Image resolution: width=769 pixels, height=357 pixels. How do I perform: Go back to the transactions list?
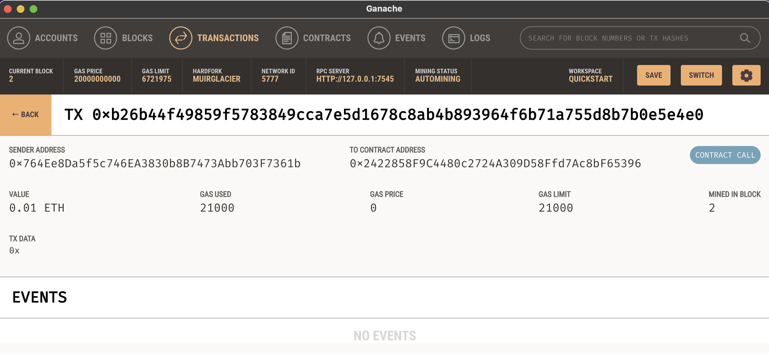tap(26, 114)
